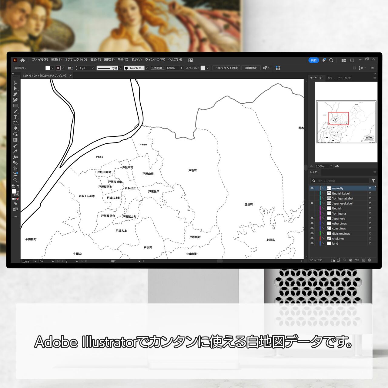Open the fill color dropdown arrow
Viewport: 388px width, 388px height.
point(52,68)
